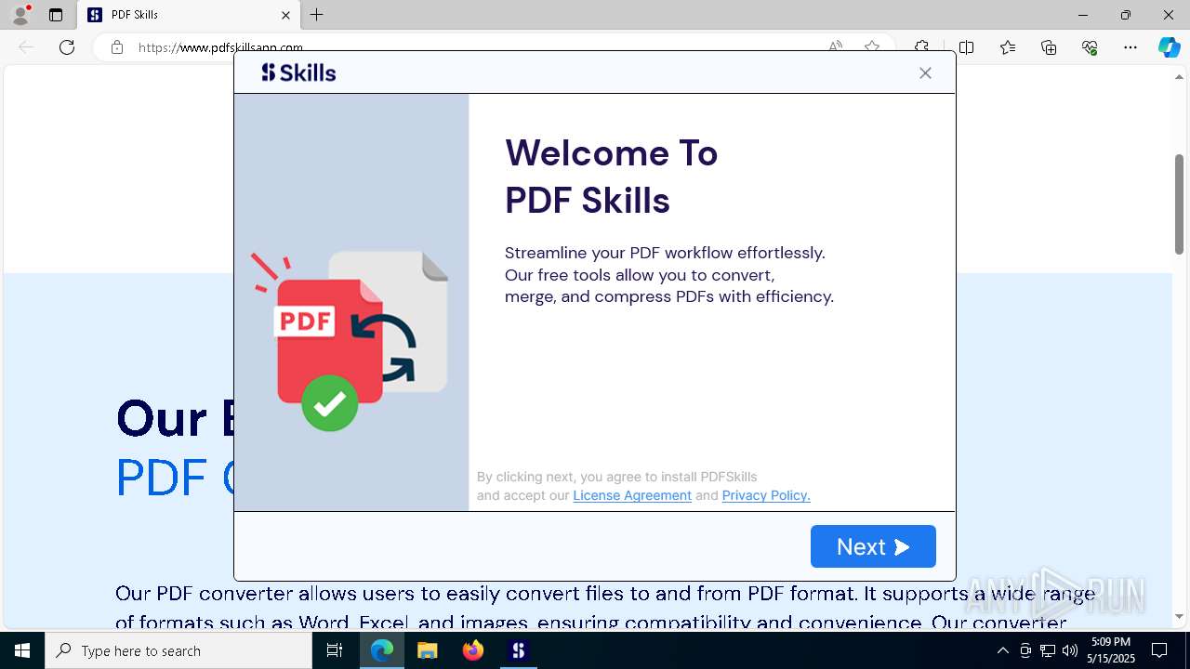Click 'Welcome To PDF Skills' heading
Viewport: 1190px width, 669px height.
[612, 177]
